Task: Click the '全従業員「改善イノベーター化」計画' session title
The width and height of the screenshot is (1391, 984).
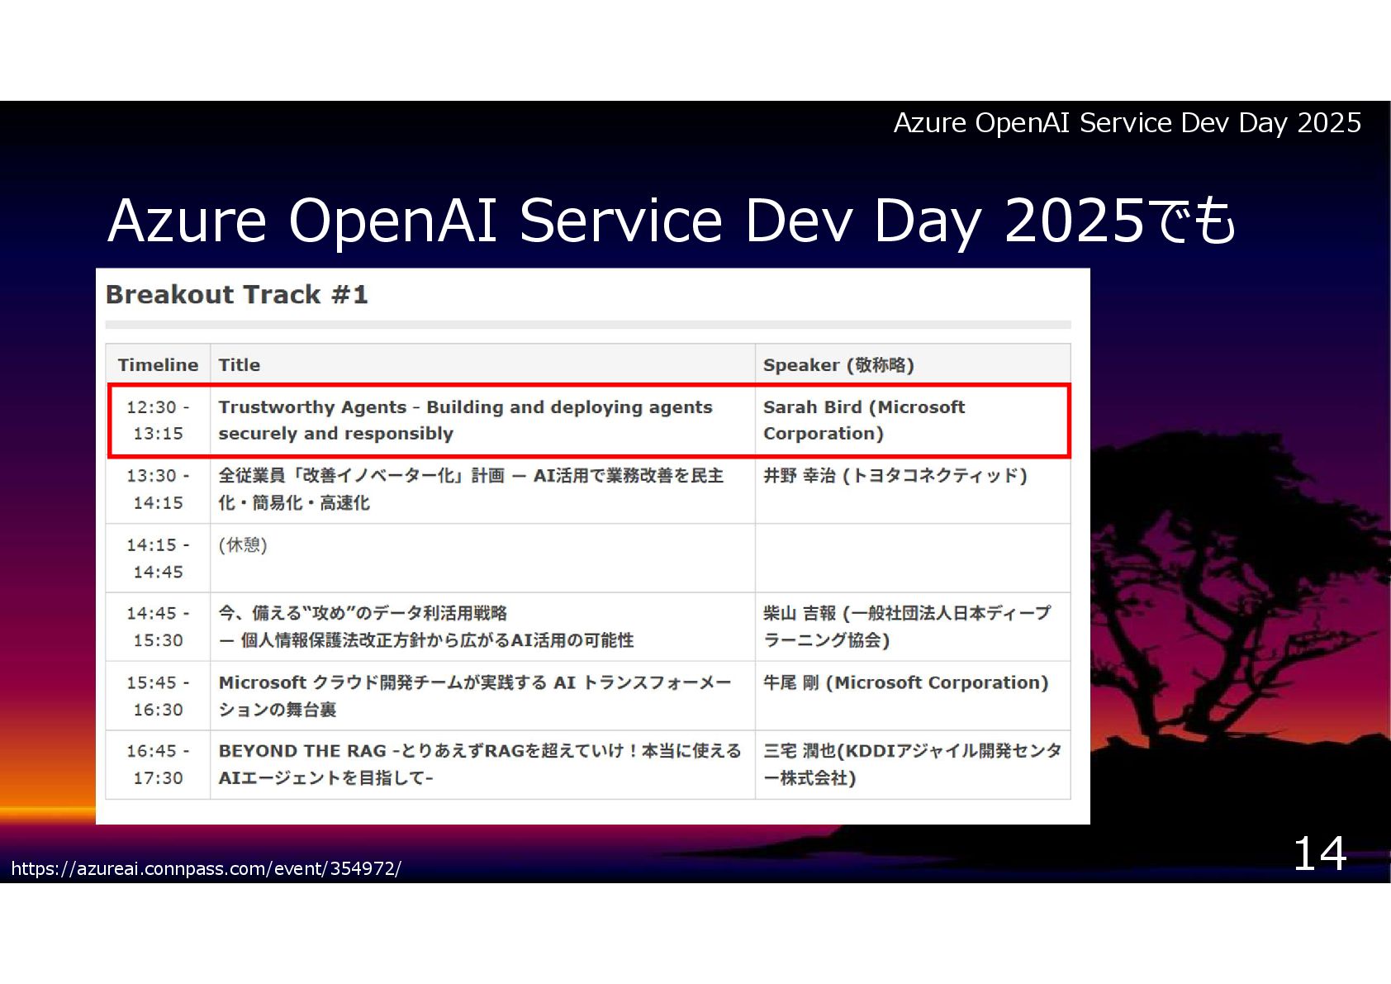Action: click(471, 489)
